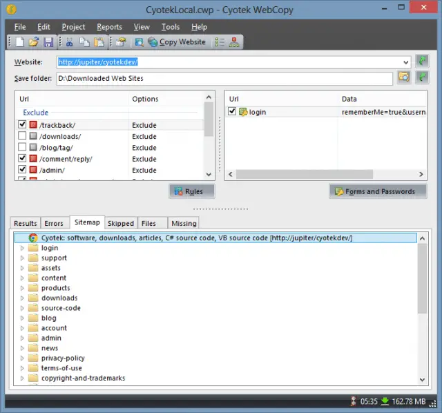Click the Open project folder icon
This screenshot has width=442, height=413.
[x=34, y=42]
